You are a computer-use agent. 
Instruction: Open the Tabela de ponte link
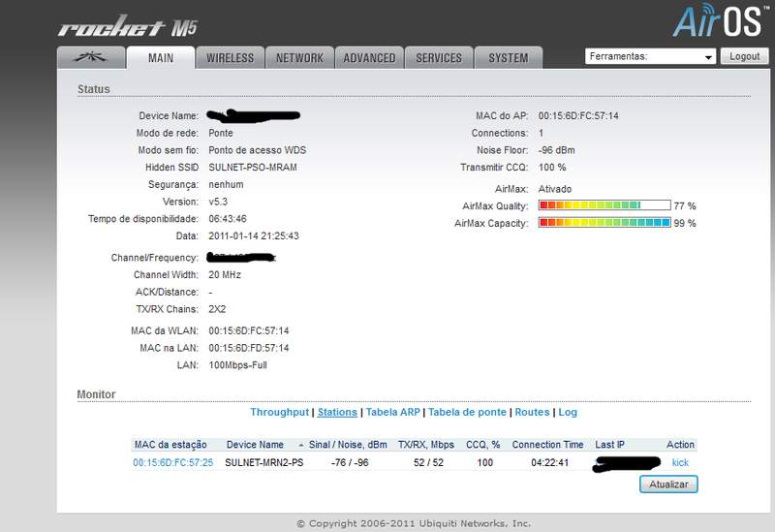click(x=467, y=412)
